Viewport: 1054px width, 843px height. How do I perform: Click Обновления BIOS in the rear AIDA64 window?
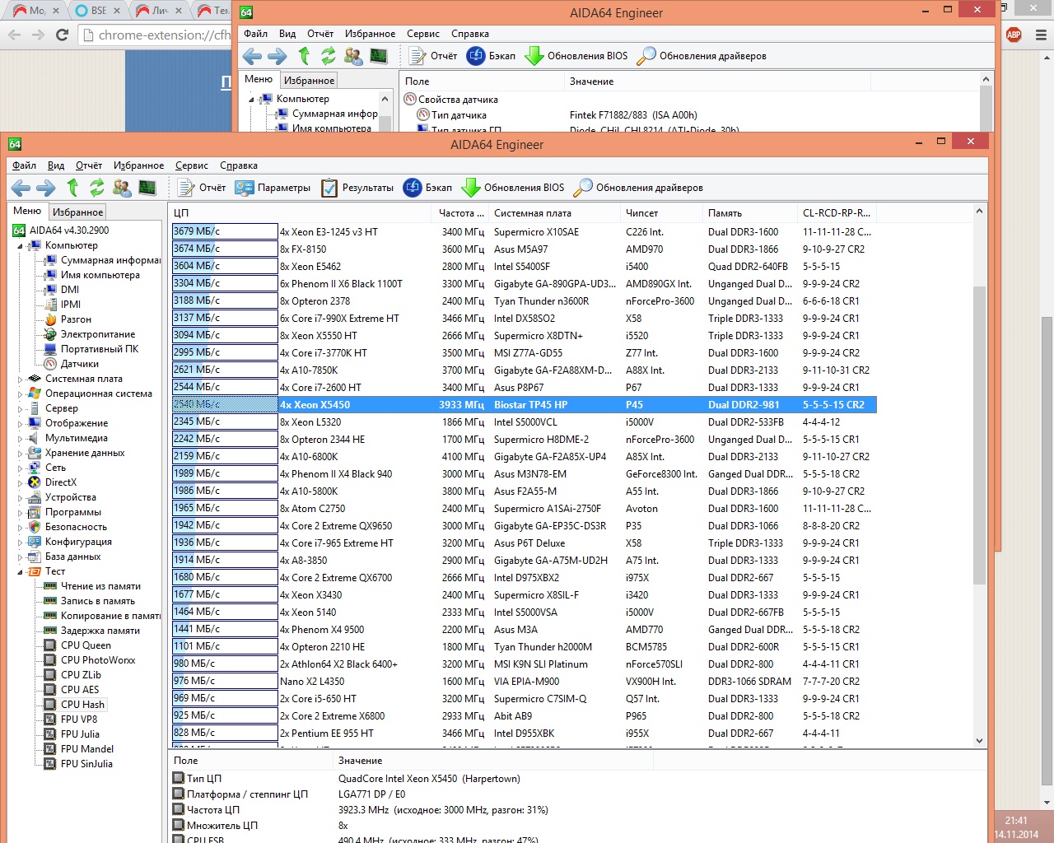(576, 56)
